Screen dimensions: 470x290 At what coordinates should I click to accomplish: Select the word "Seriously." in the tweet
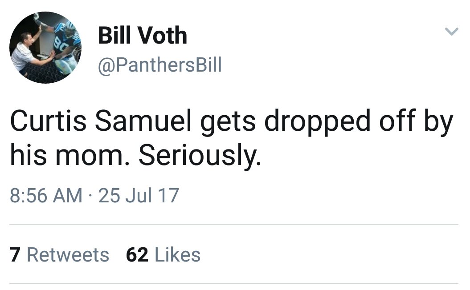coord(200,156)
